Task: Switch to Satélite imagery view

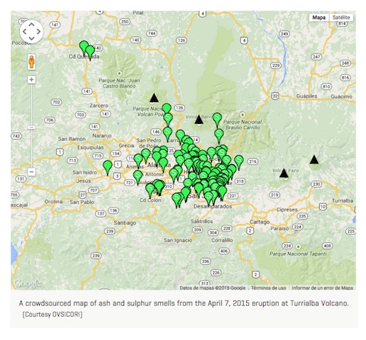Action: coord(341,18)
